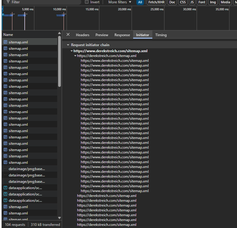237x228 pixels.
Task: Open the Response tab
Action: pos(122,35)
